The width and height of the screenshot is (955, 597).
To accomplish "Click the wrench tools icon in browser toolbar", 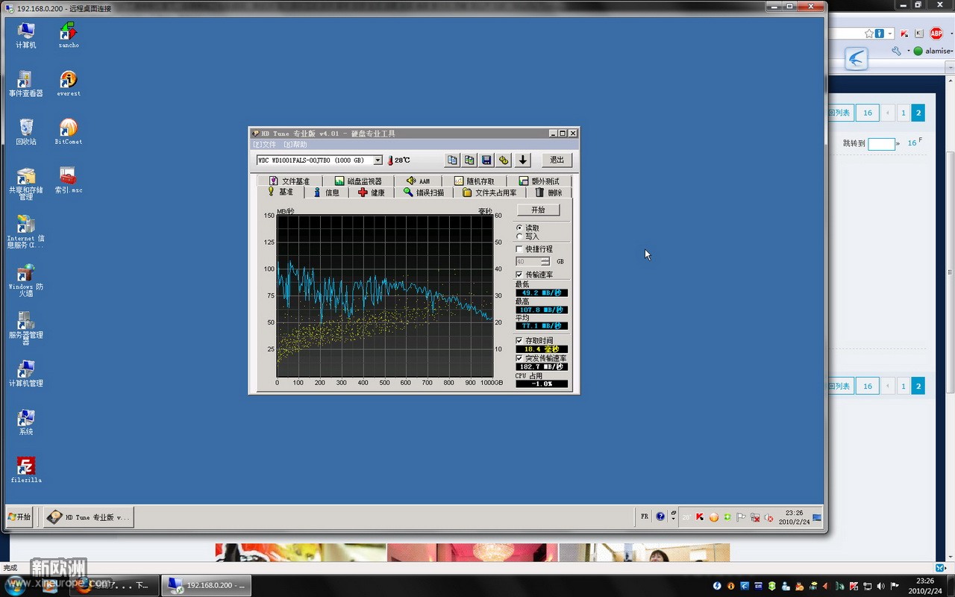I will [896, 51].
